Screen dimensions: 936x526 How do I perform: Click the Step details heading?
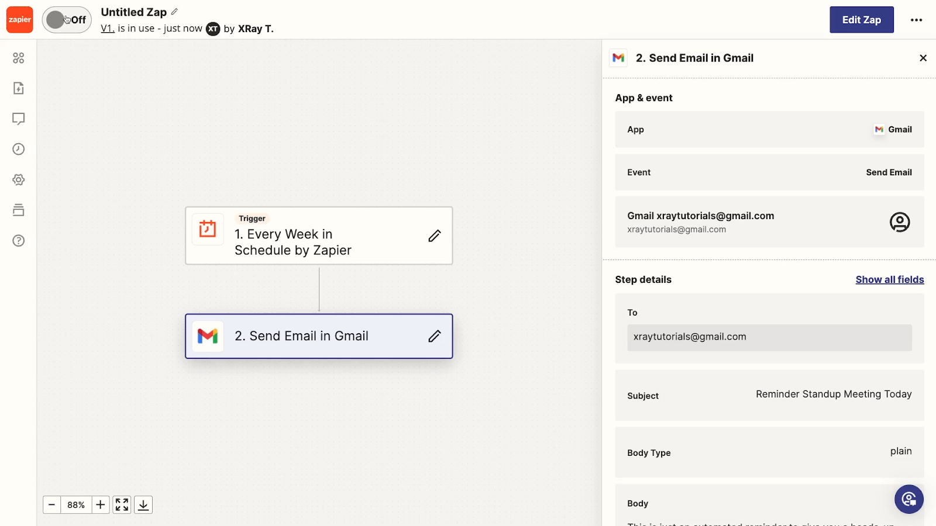643,279
